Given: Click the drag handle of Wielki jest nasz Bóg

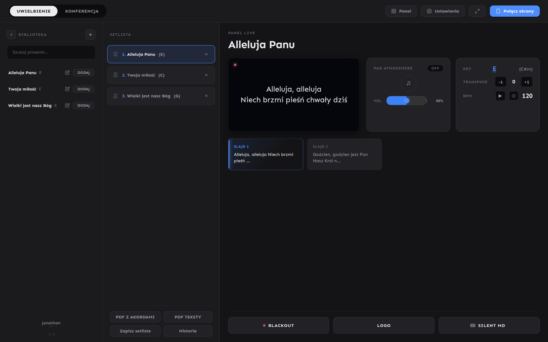Looking at the screenshot, I should click(x=115, y=96).
